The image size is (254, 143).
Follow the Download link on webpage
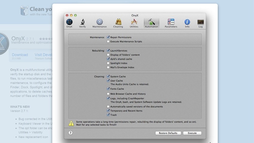pos(20,55)
